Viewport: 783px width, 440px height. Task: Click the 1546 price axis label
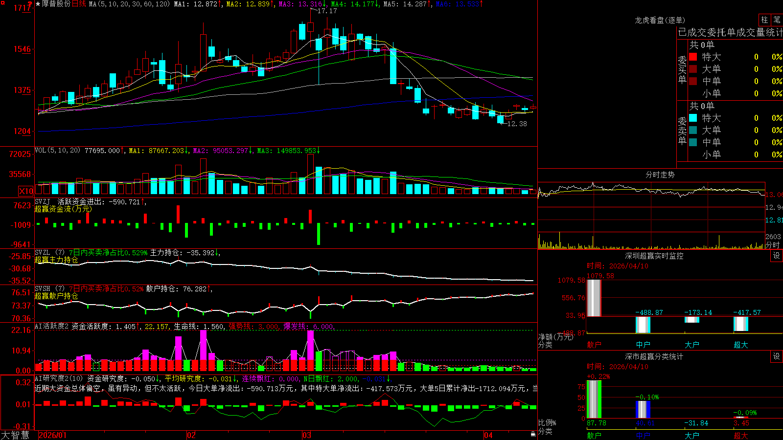23,49
